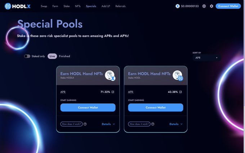Open APR calculator for the 43.38% pool
The height and width of the screenshot is (153, 245).
[181, 92]
